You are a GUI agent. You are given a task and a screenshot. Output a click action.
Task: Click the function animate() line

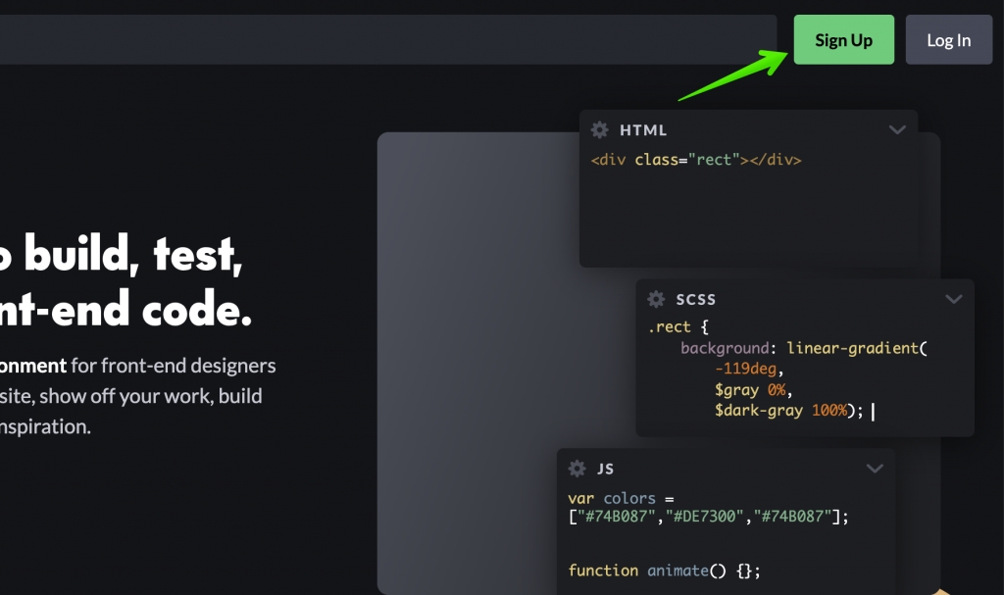664,570
